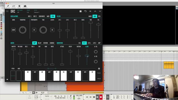Click the PANIC button

point(99,73)
